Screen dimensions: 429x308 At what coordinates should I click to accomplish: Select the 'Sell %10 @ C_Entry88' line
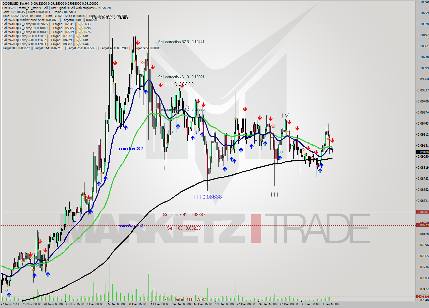pyautogui.click(x=46, y=32)
